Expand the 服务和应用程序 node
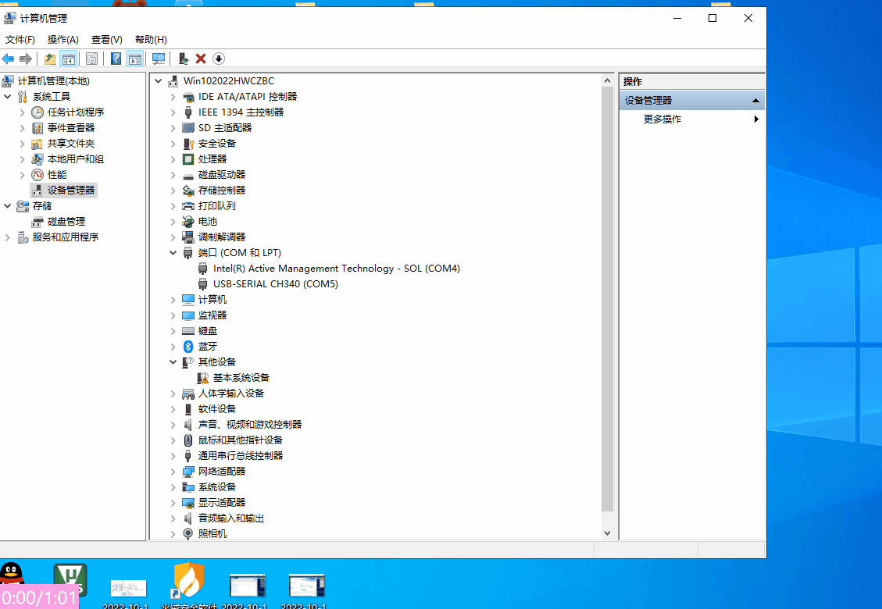This screenshot has width=882, height=609. [8, 237]
